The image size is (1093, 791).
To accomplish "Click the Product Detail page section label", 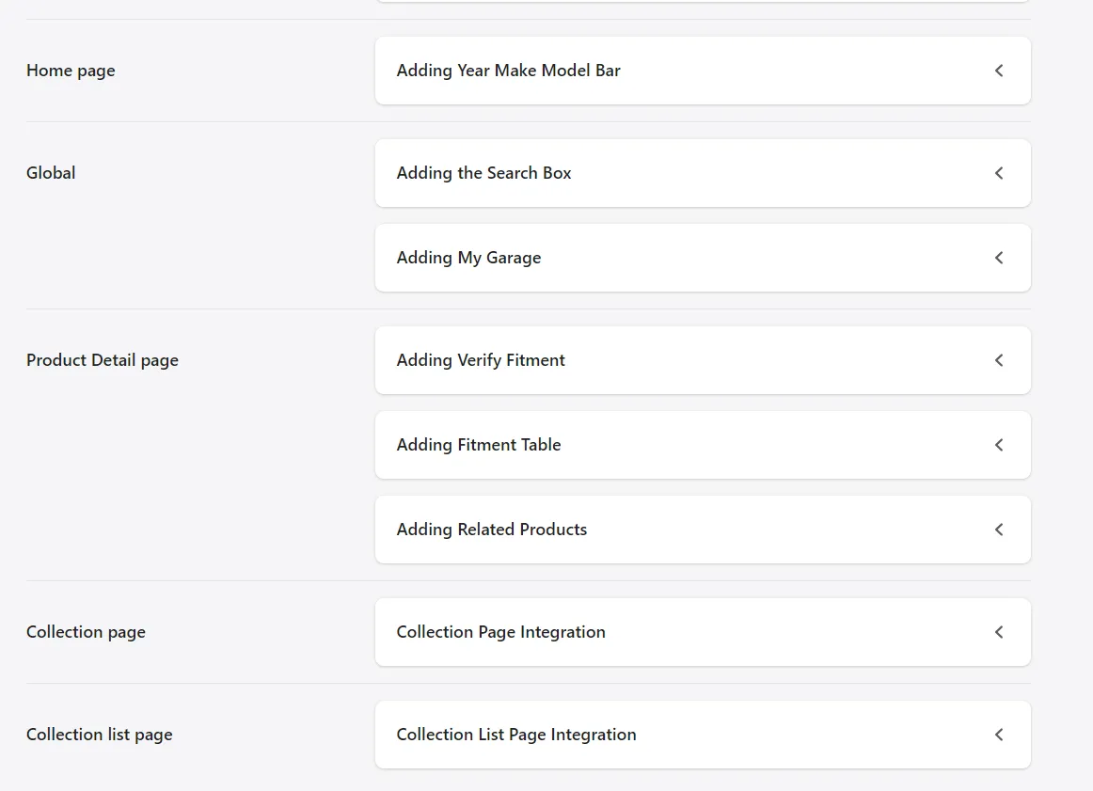I will [x=102, y=360].
